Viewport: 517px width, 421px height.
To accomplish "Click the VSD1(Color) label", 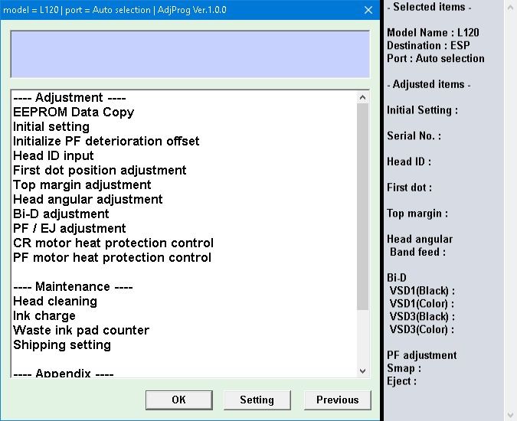I will tap(422, 304).
